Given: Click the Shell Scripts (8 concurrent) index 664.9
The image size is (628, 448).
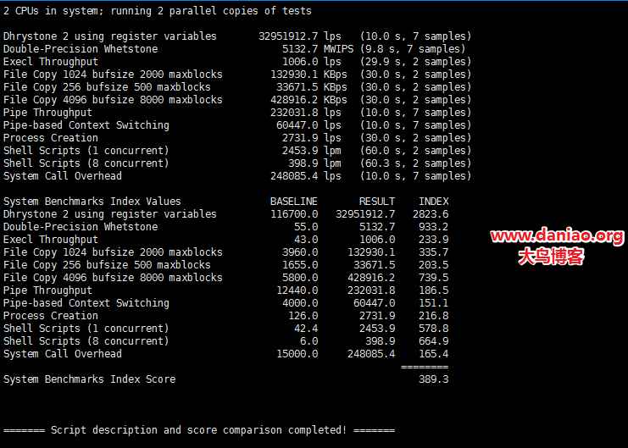Looking at the screenshot, I should point(433,341).
